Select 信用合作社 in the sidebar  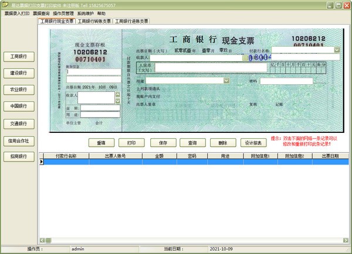[x=19, y=141]
